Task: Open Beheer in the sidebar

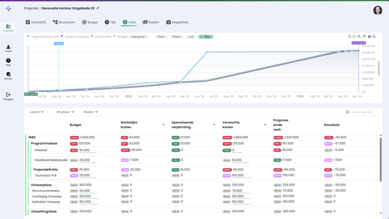Action: click(x=8, y=75)
